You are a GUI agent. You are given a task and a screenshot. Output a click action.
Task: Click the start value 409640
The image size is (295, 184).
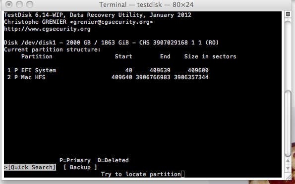pyautogui.click(x=122, y=77)
